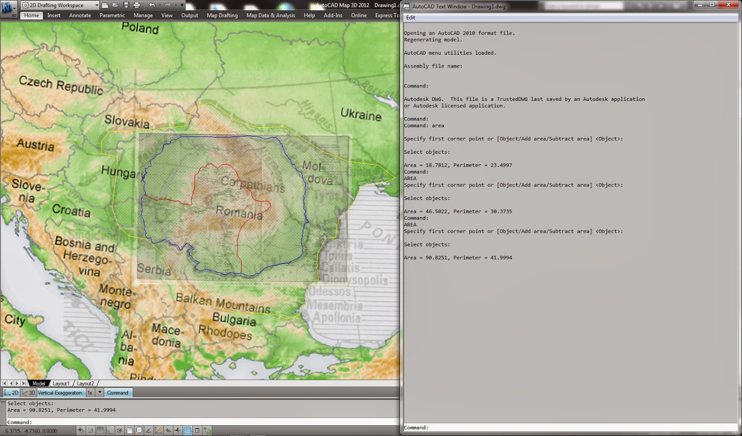Toggle Grid Display in status bar
Viewport: 742px width, 436px height.
100,430
